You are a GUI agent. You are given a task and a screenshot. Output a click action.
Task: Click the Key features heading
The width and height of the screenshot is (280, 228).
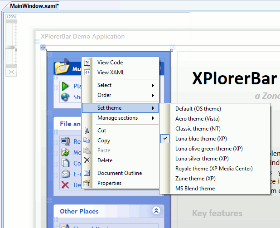coord(217,213)
